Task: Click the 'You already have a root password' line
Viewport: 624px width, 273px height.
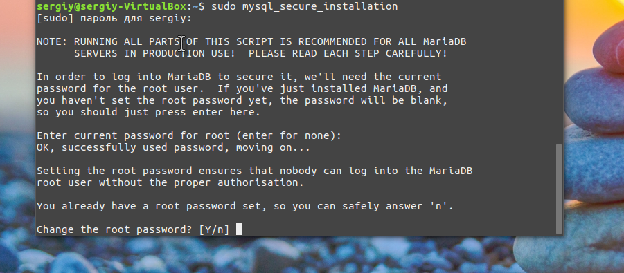Action: point(245,206)
